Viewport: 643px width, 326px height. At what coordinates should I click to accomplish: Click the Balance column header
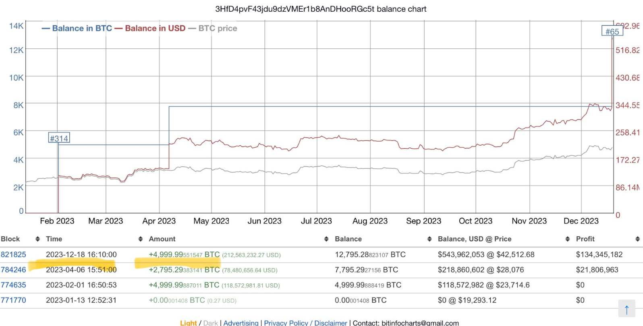click(x=348, y=239)
